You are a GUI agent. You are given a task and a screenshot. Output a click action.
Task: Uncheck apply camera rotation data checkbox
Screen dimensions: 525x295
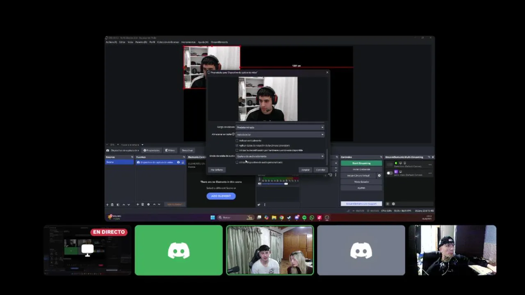(x=237, y=145)
